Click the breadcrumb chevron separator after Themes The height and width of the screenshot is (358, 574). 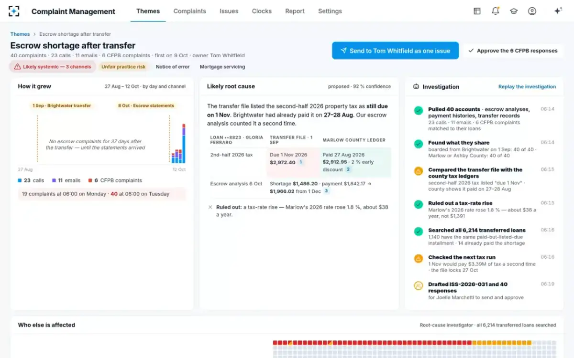tap(34, 34)
